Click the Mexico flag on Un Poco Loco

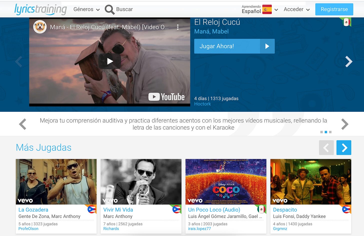(x=261, y=209)
